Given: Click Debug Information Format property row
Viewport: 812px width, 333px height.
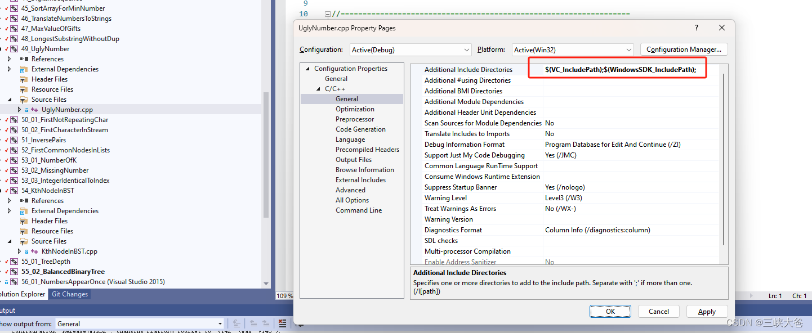Looking at the screenshot, I should 570,145.
